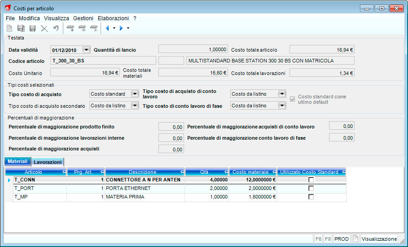Click the single floppy Save icon
Viewport: 408px width, 247px height.
click(x=32, y=28)
